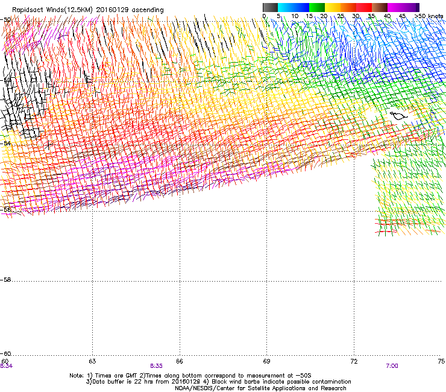Click the 'Data buffer is 22 hrs' note
This screenshot has height=392, width=446.
[218, 382]
